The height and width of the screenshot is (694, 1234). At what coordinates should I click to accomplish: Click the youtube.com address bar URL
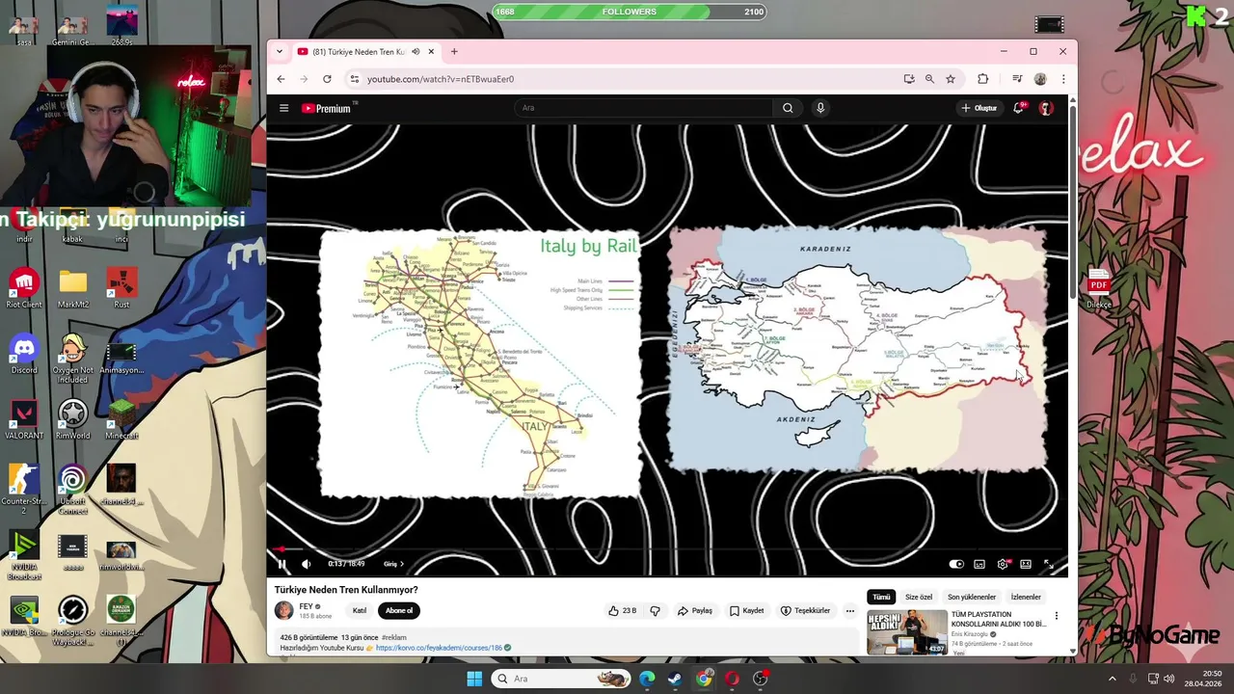(441, 79)
